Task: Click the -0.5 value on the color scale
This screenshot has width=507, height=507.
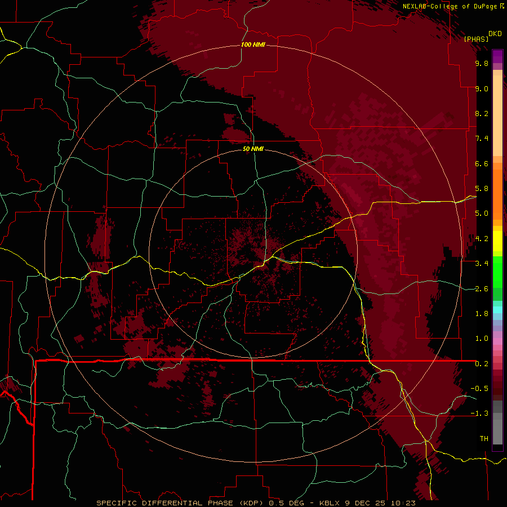Action: click(479, 389)
